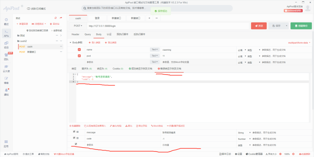Add a new tab with plus button
Image resolution: width=314 pixels, height=157 pixels.
click(149, 18)
